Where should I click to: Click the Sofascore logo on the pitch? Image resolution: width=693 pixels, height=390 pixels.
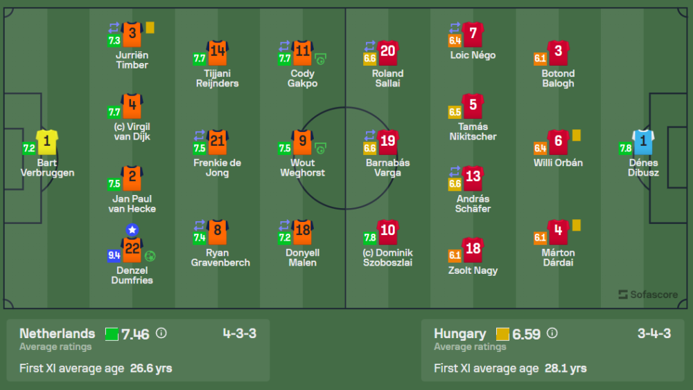pos(648,295)
